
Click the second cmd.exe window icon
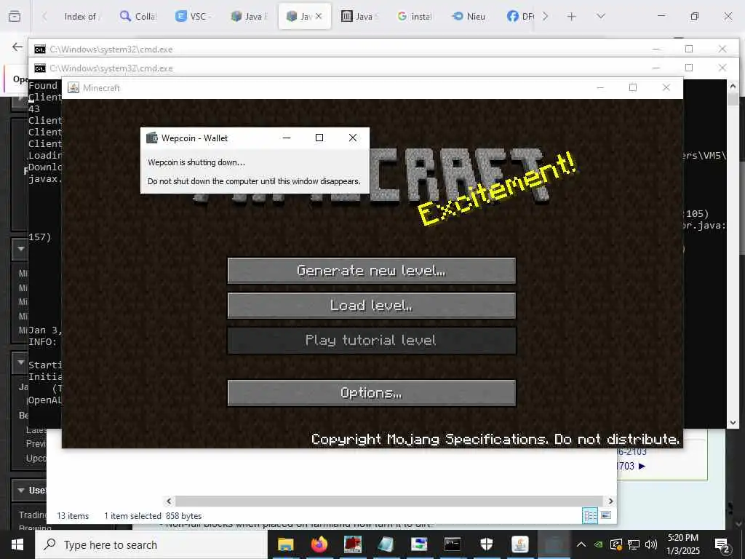[x=40, y=68]
